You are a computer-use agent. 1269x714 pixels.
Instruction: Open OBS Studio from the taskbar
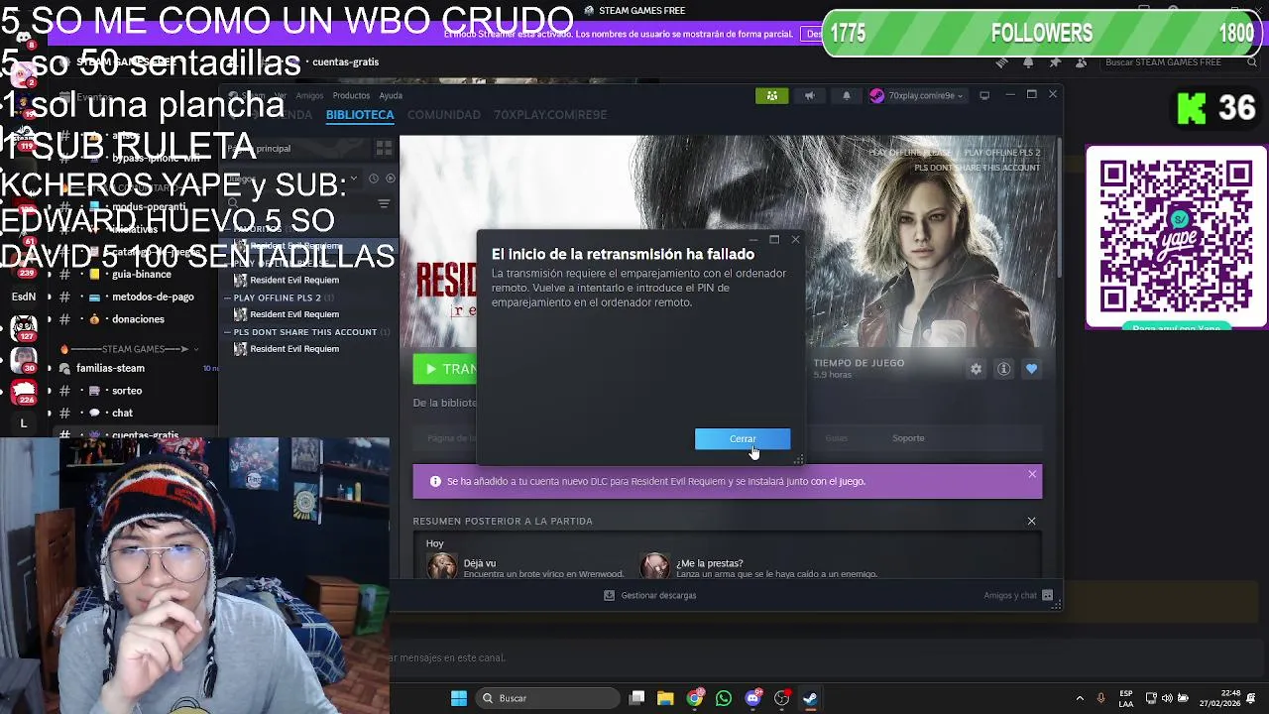tap(781, 698)
